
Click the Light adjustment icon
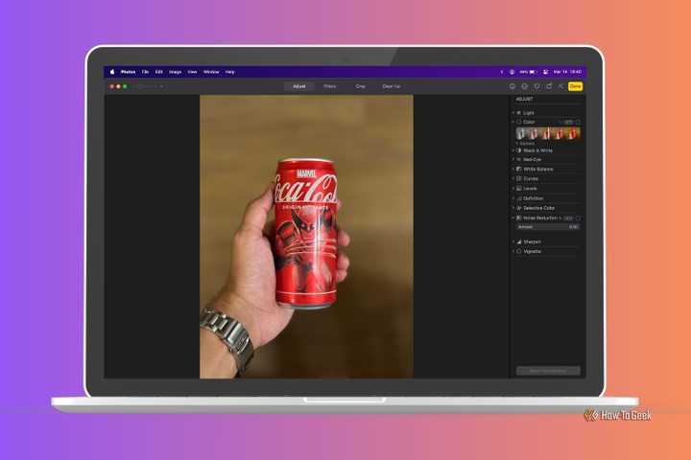tap(519, 113)
